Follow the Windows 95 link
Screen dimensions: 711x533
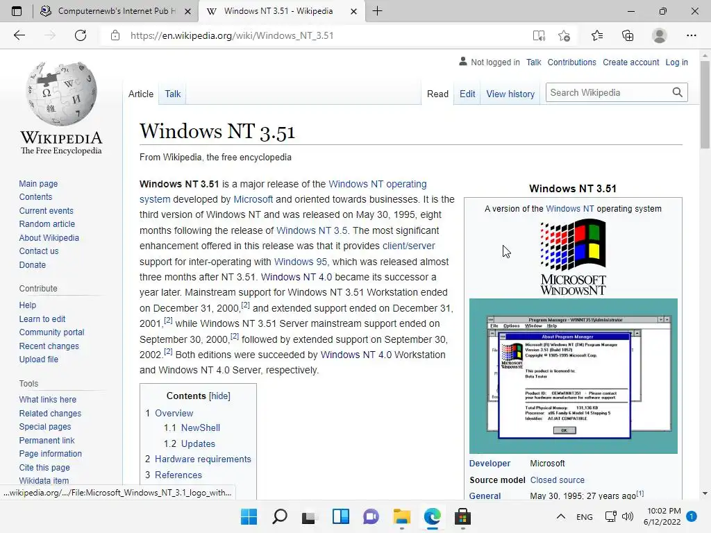pos(300,262)
